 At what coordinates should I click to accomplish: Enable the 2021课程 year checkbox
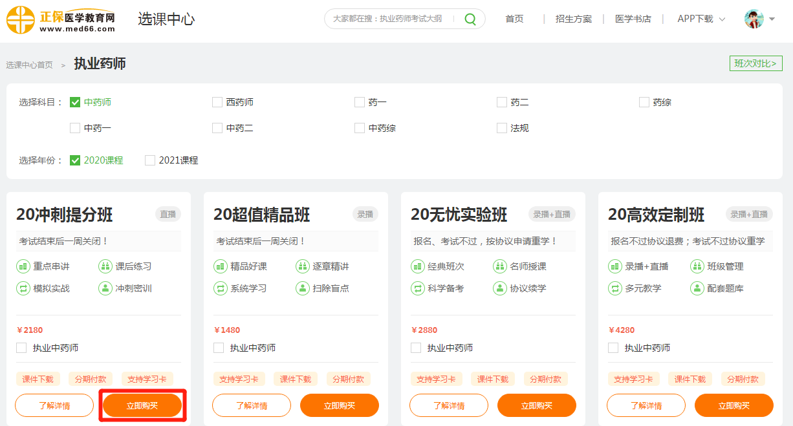(x=150, y=160)
